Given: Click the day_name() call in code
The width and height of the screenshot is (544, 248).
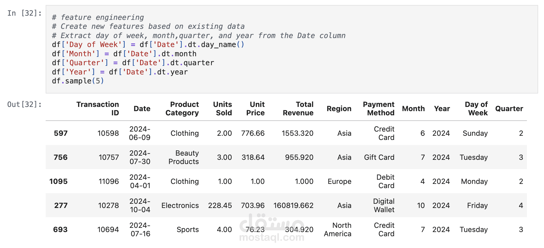Looking at the screenshot, I should [222, 45].
